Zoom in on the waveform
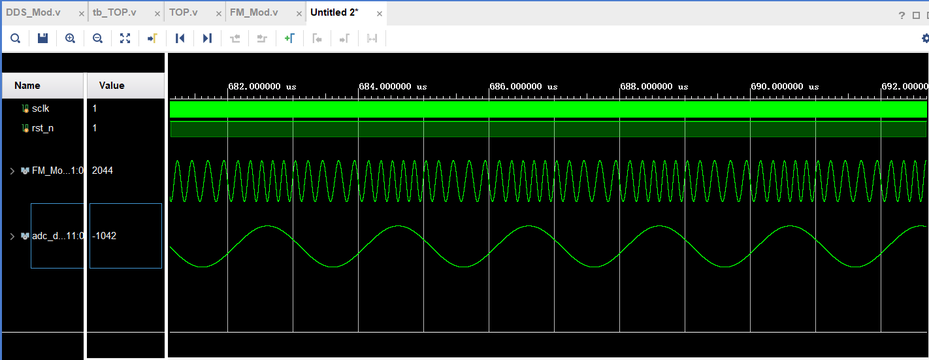Viewport: 929px width, 360px height. 70,39
